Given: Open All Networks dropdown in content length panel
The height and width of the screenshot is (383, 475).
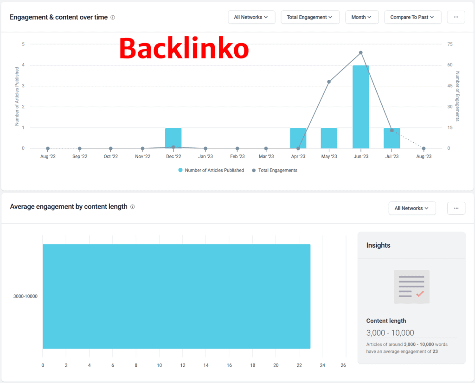Looking at the screenshot, I should click(412, 208).
